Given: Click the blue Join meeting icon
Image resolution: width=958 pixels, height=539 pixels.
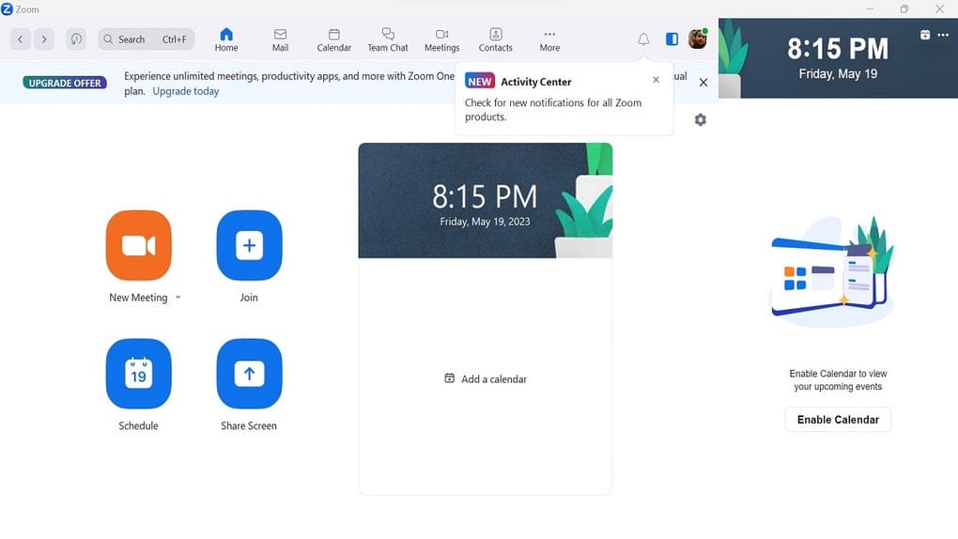Looking at the screenshot, I should pyautogui.click(x=249, y=245).
